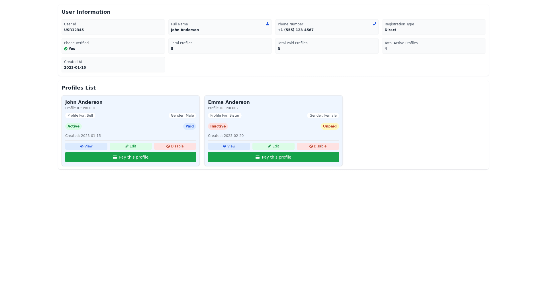Click the Paid badge on John's card
The height and width of the screenshot is (308, 547).
(x=189, y=126)
